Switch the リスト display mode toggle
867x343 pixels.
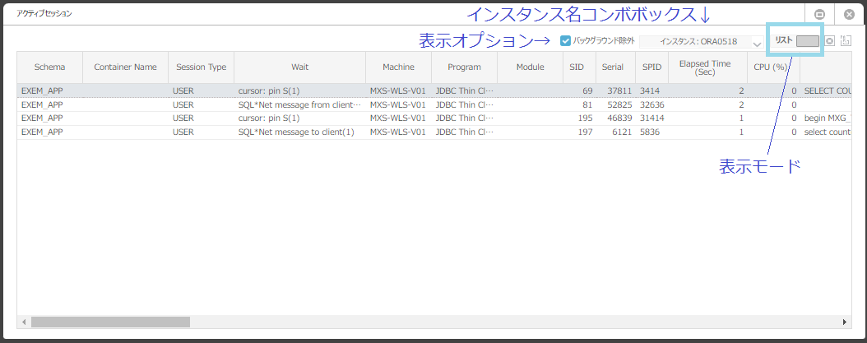(807, 41)
